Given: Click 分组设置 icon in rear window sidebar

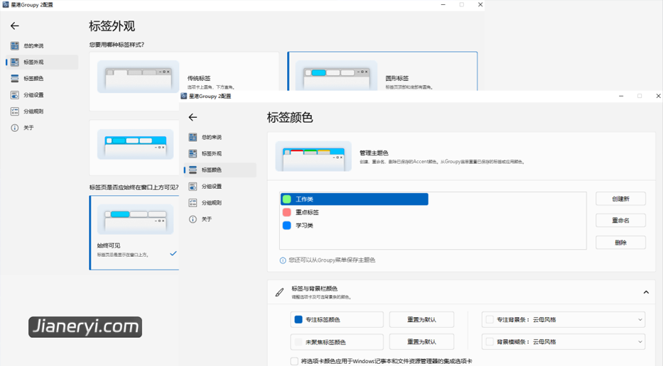Looking at the screenshot, I should pyautogui.click(x=15, y=95).
